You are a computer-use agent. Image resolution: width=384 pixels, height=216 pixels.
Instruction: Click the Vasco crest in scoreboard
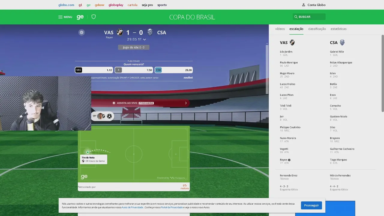(x=120, y=32)
